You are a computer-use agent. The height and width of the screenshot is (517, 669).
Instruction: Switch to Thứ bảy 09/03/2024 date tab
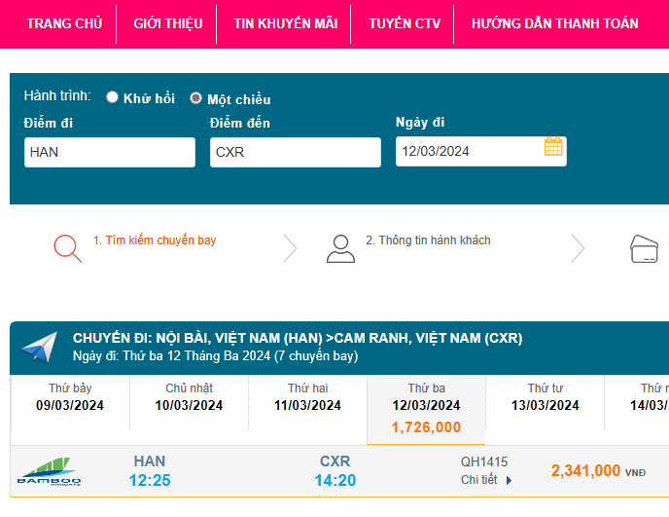(x=70, y=398)
